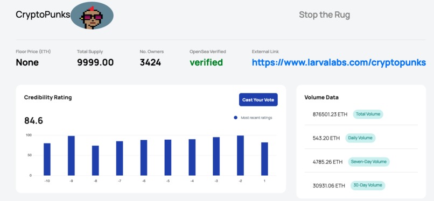Image resolution: width=434 pixels, height=201 pixels.
Task: Click the bar labeled -10 in chart
Action: [x=47, y=159]
